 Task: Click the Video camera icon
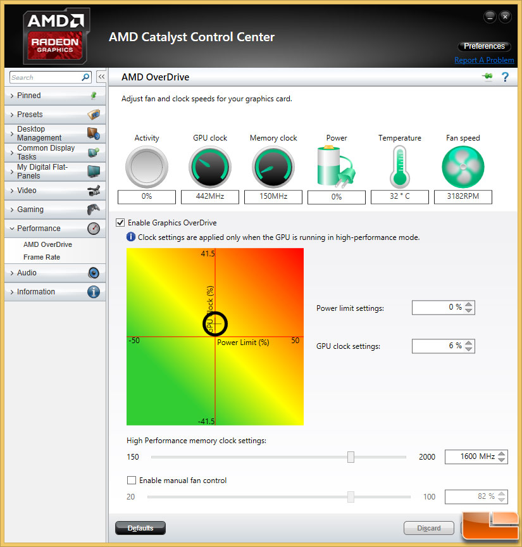94,191
